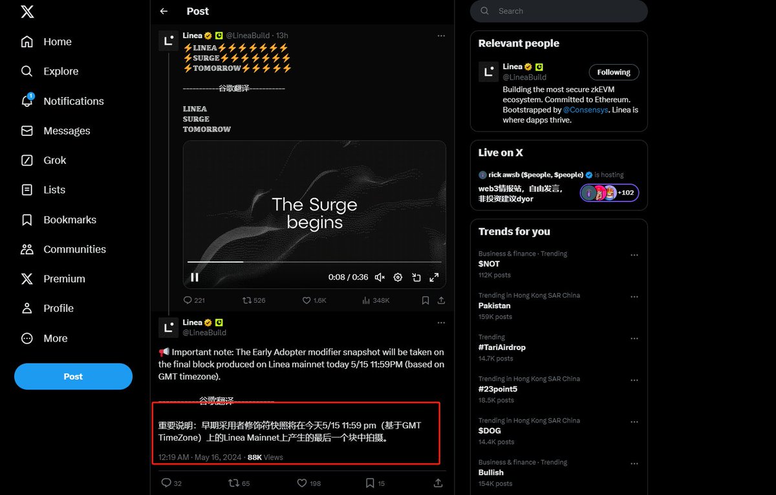Open the $NOT trend

(489, 264)
